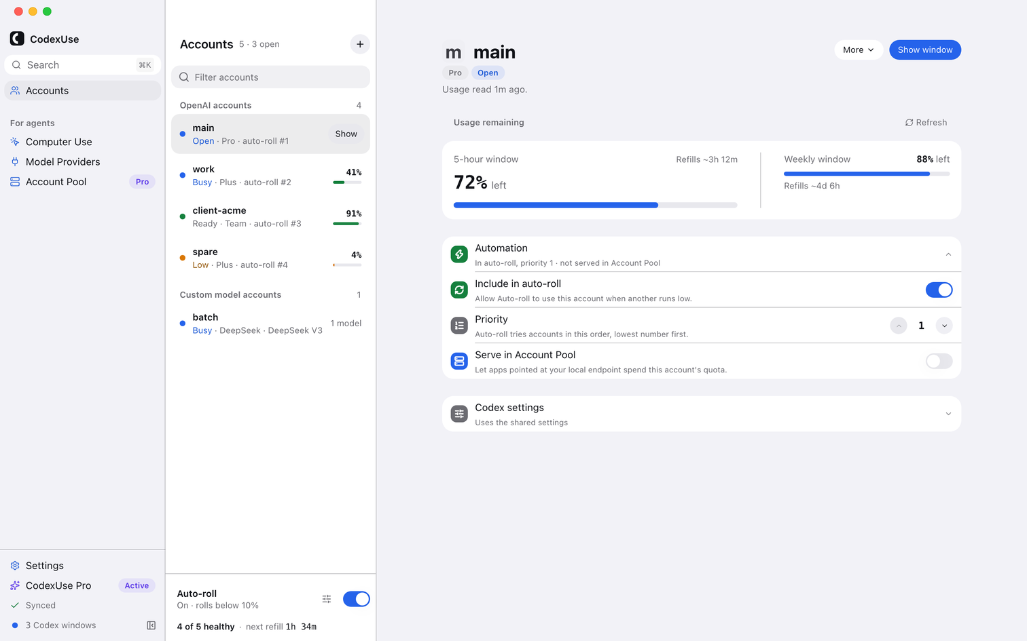
Task: Collapse the Automation section chevron
Action: point(948,254)
